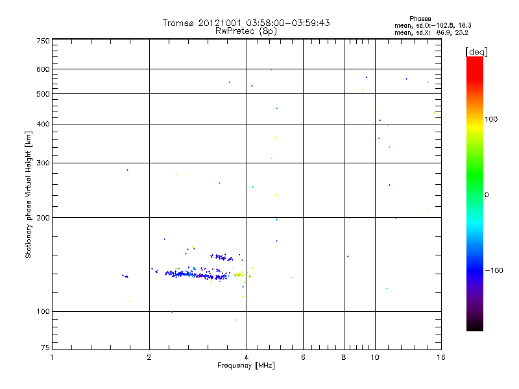This screenshot has width=519, height=389.
Task: Select the height axis tick label "75"
Action: click(x=45, y=348)
